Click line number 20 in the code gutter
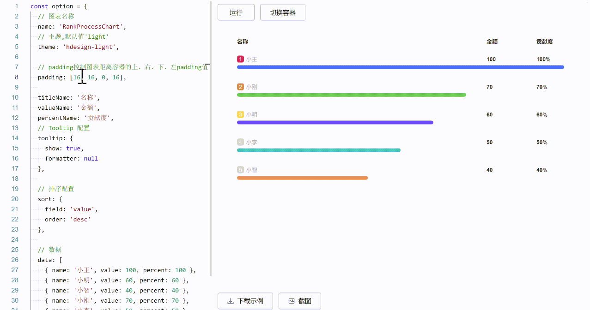Screen dimensions: 590x310 (x=14, y=199)
